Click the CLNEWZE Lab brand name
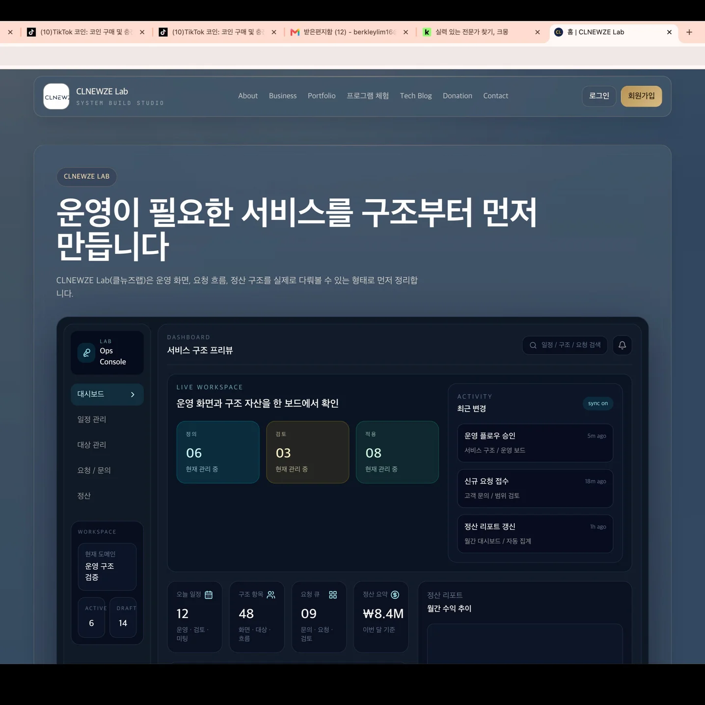 coord(102,91)
